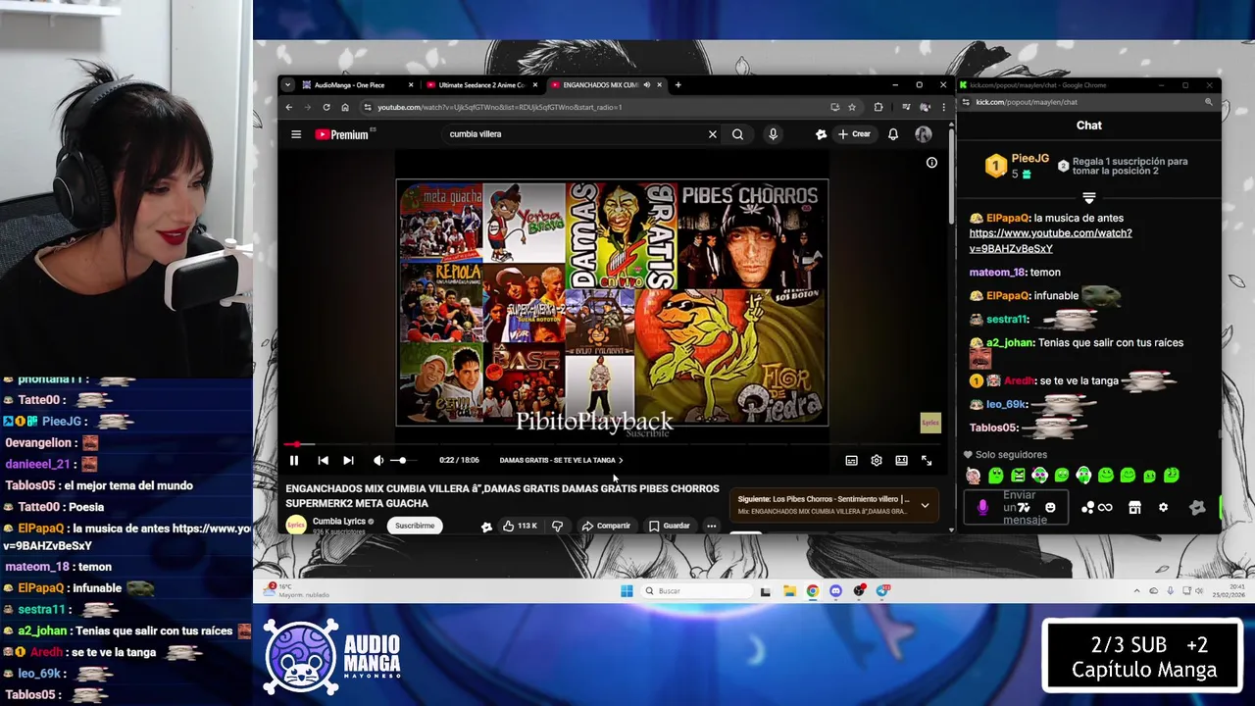The image size is (1255, 706).
Task: Open YouTube notifications bell
Action: coord(893,134)
